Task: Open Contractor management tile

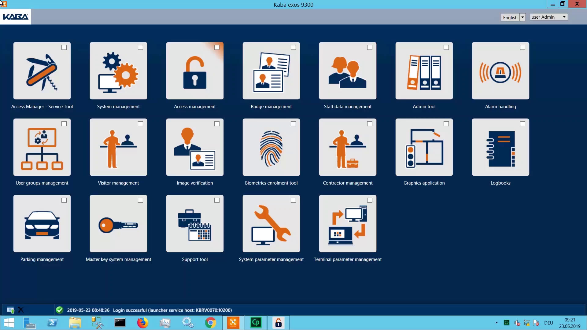Action: pos(348,147)
